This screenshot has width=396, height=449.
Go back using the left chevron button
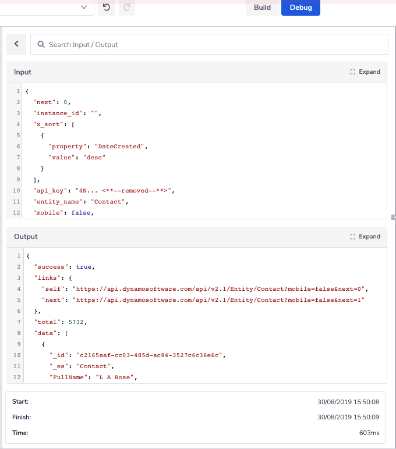point(16,44)
